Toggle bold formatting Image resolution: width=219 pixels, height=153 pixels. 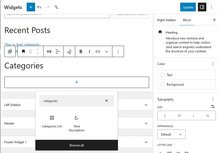81,52
